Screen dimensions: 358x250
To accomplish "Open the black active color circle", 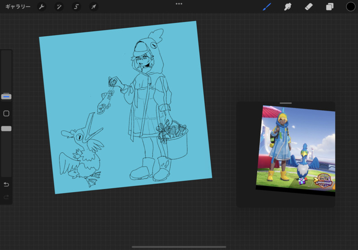I will point(350,7).
